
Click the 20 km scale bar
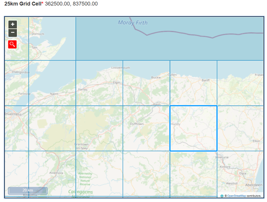27,190
